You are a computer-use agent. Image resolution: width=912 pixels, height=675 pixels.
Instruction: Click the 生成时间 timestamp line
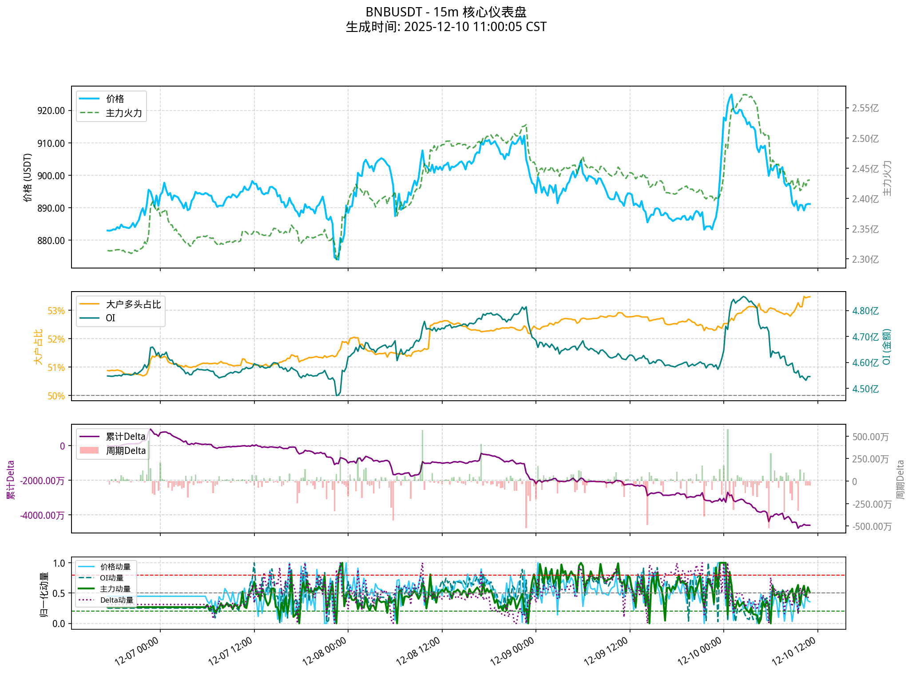tap(446, 27)
